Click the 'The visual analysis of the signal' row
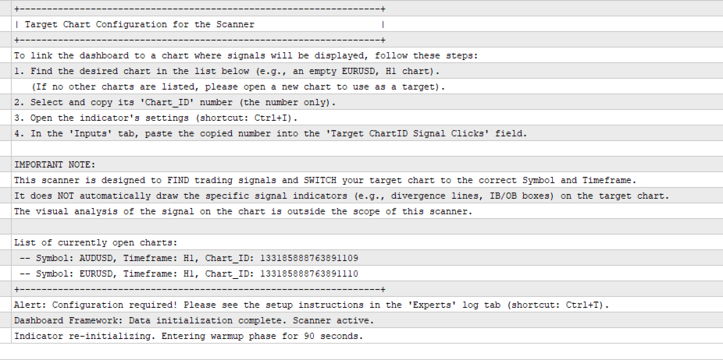 (x=367, y=211)
